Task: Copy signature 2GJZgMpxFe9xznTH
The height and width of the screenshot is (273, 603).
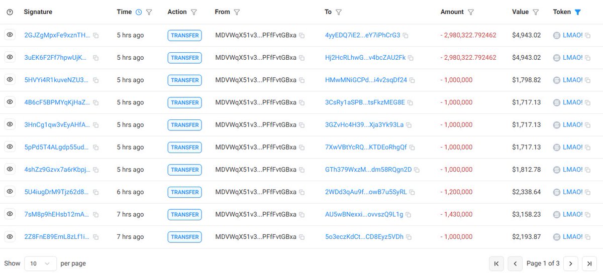Action: [95, 36]
